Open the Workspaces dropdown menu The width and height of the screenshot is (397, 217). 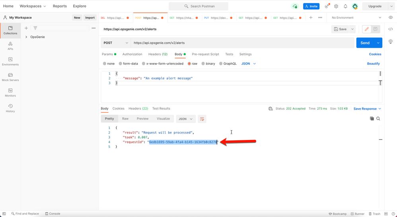tap(33, 6)
